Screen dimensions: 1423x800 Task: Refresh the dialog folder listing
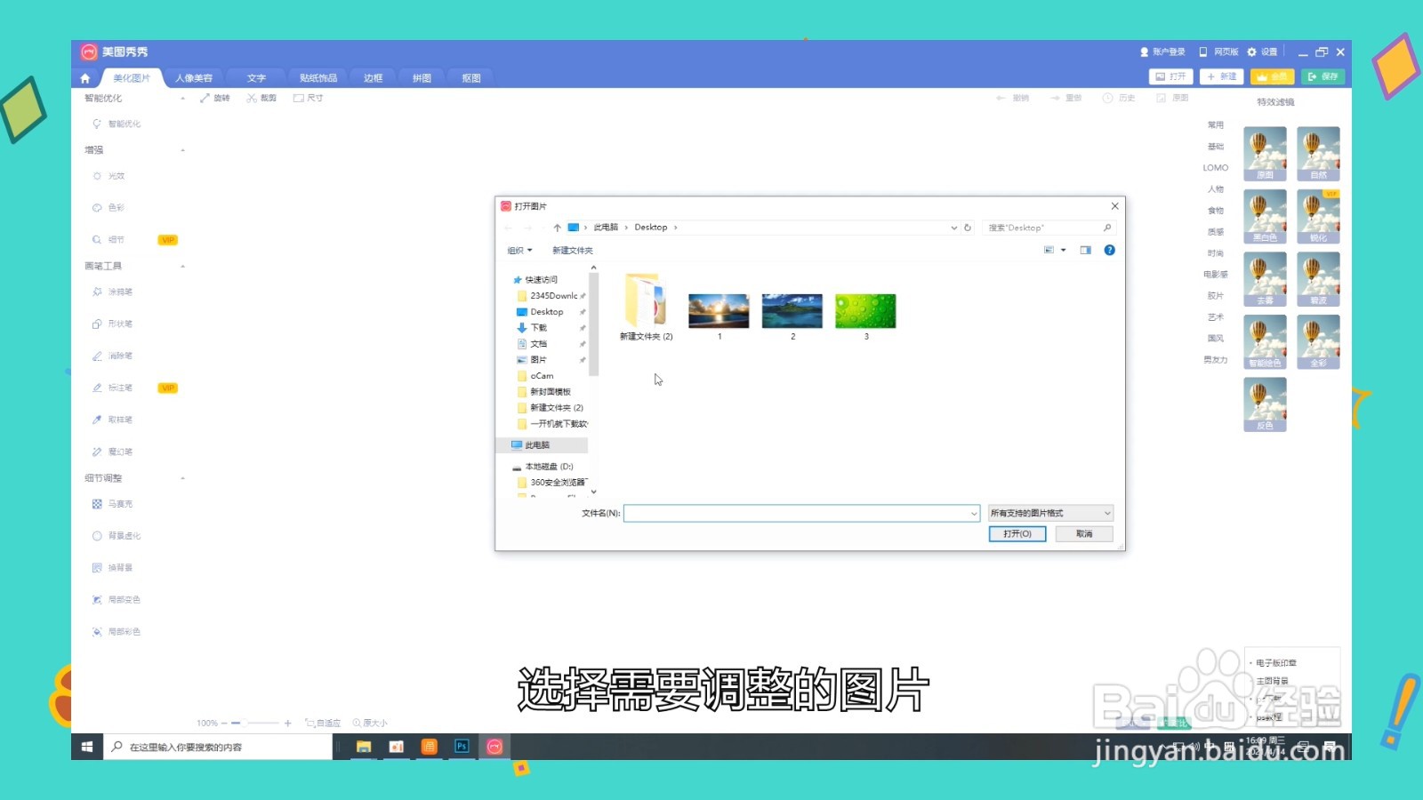coord(968,228)
